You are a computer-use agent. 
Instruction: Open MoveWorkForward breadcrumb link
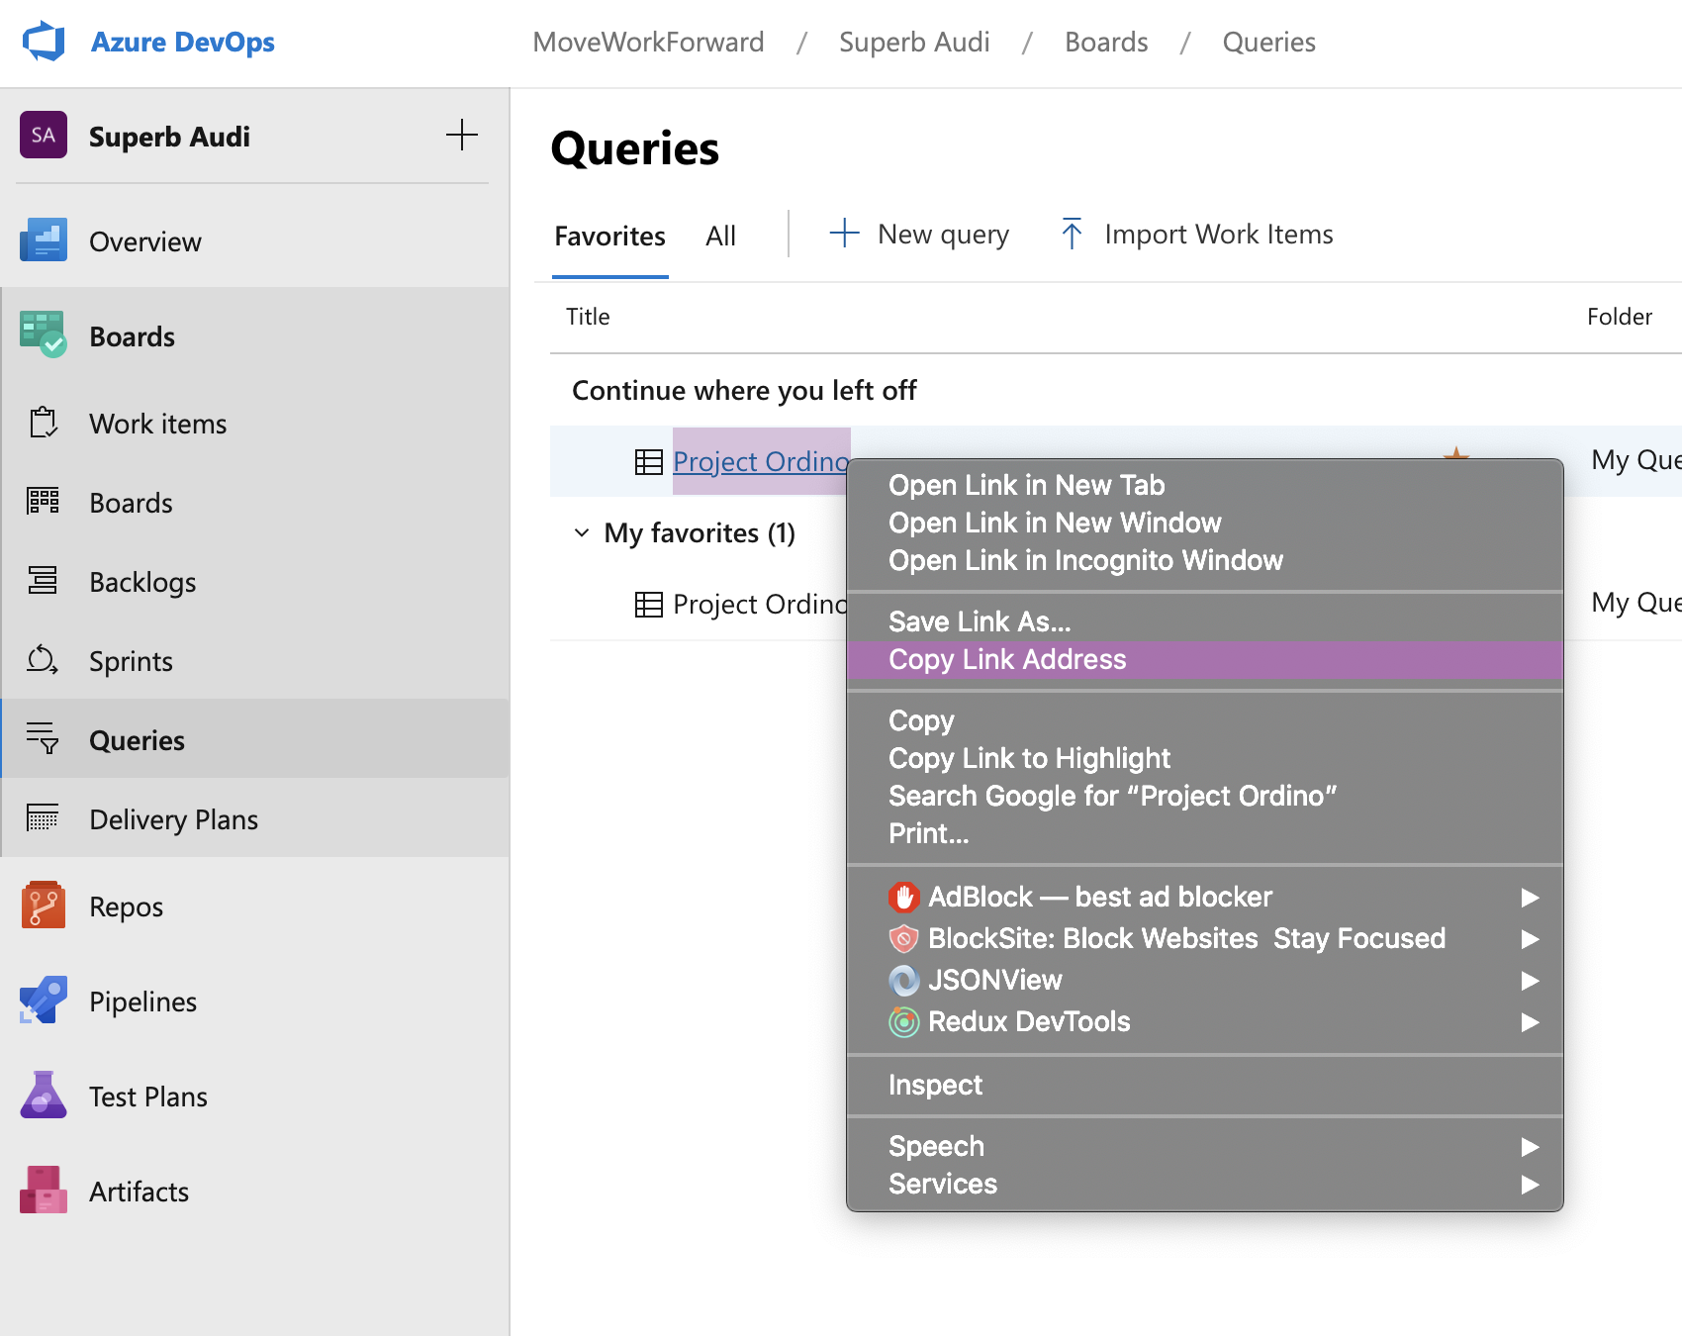click(x=648, y=43)
